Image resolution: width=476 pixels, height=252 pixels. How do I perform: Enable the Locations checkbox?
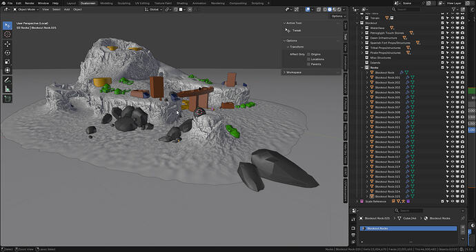click(x=309, y=59)
